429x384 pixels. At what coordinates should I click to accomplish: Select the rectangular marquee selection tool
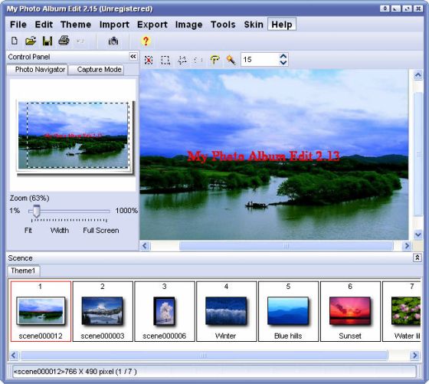point(165,60)
